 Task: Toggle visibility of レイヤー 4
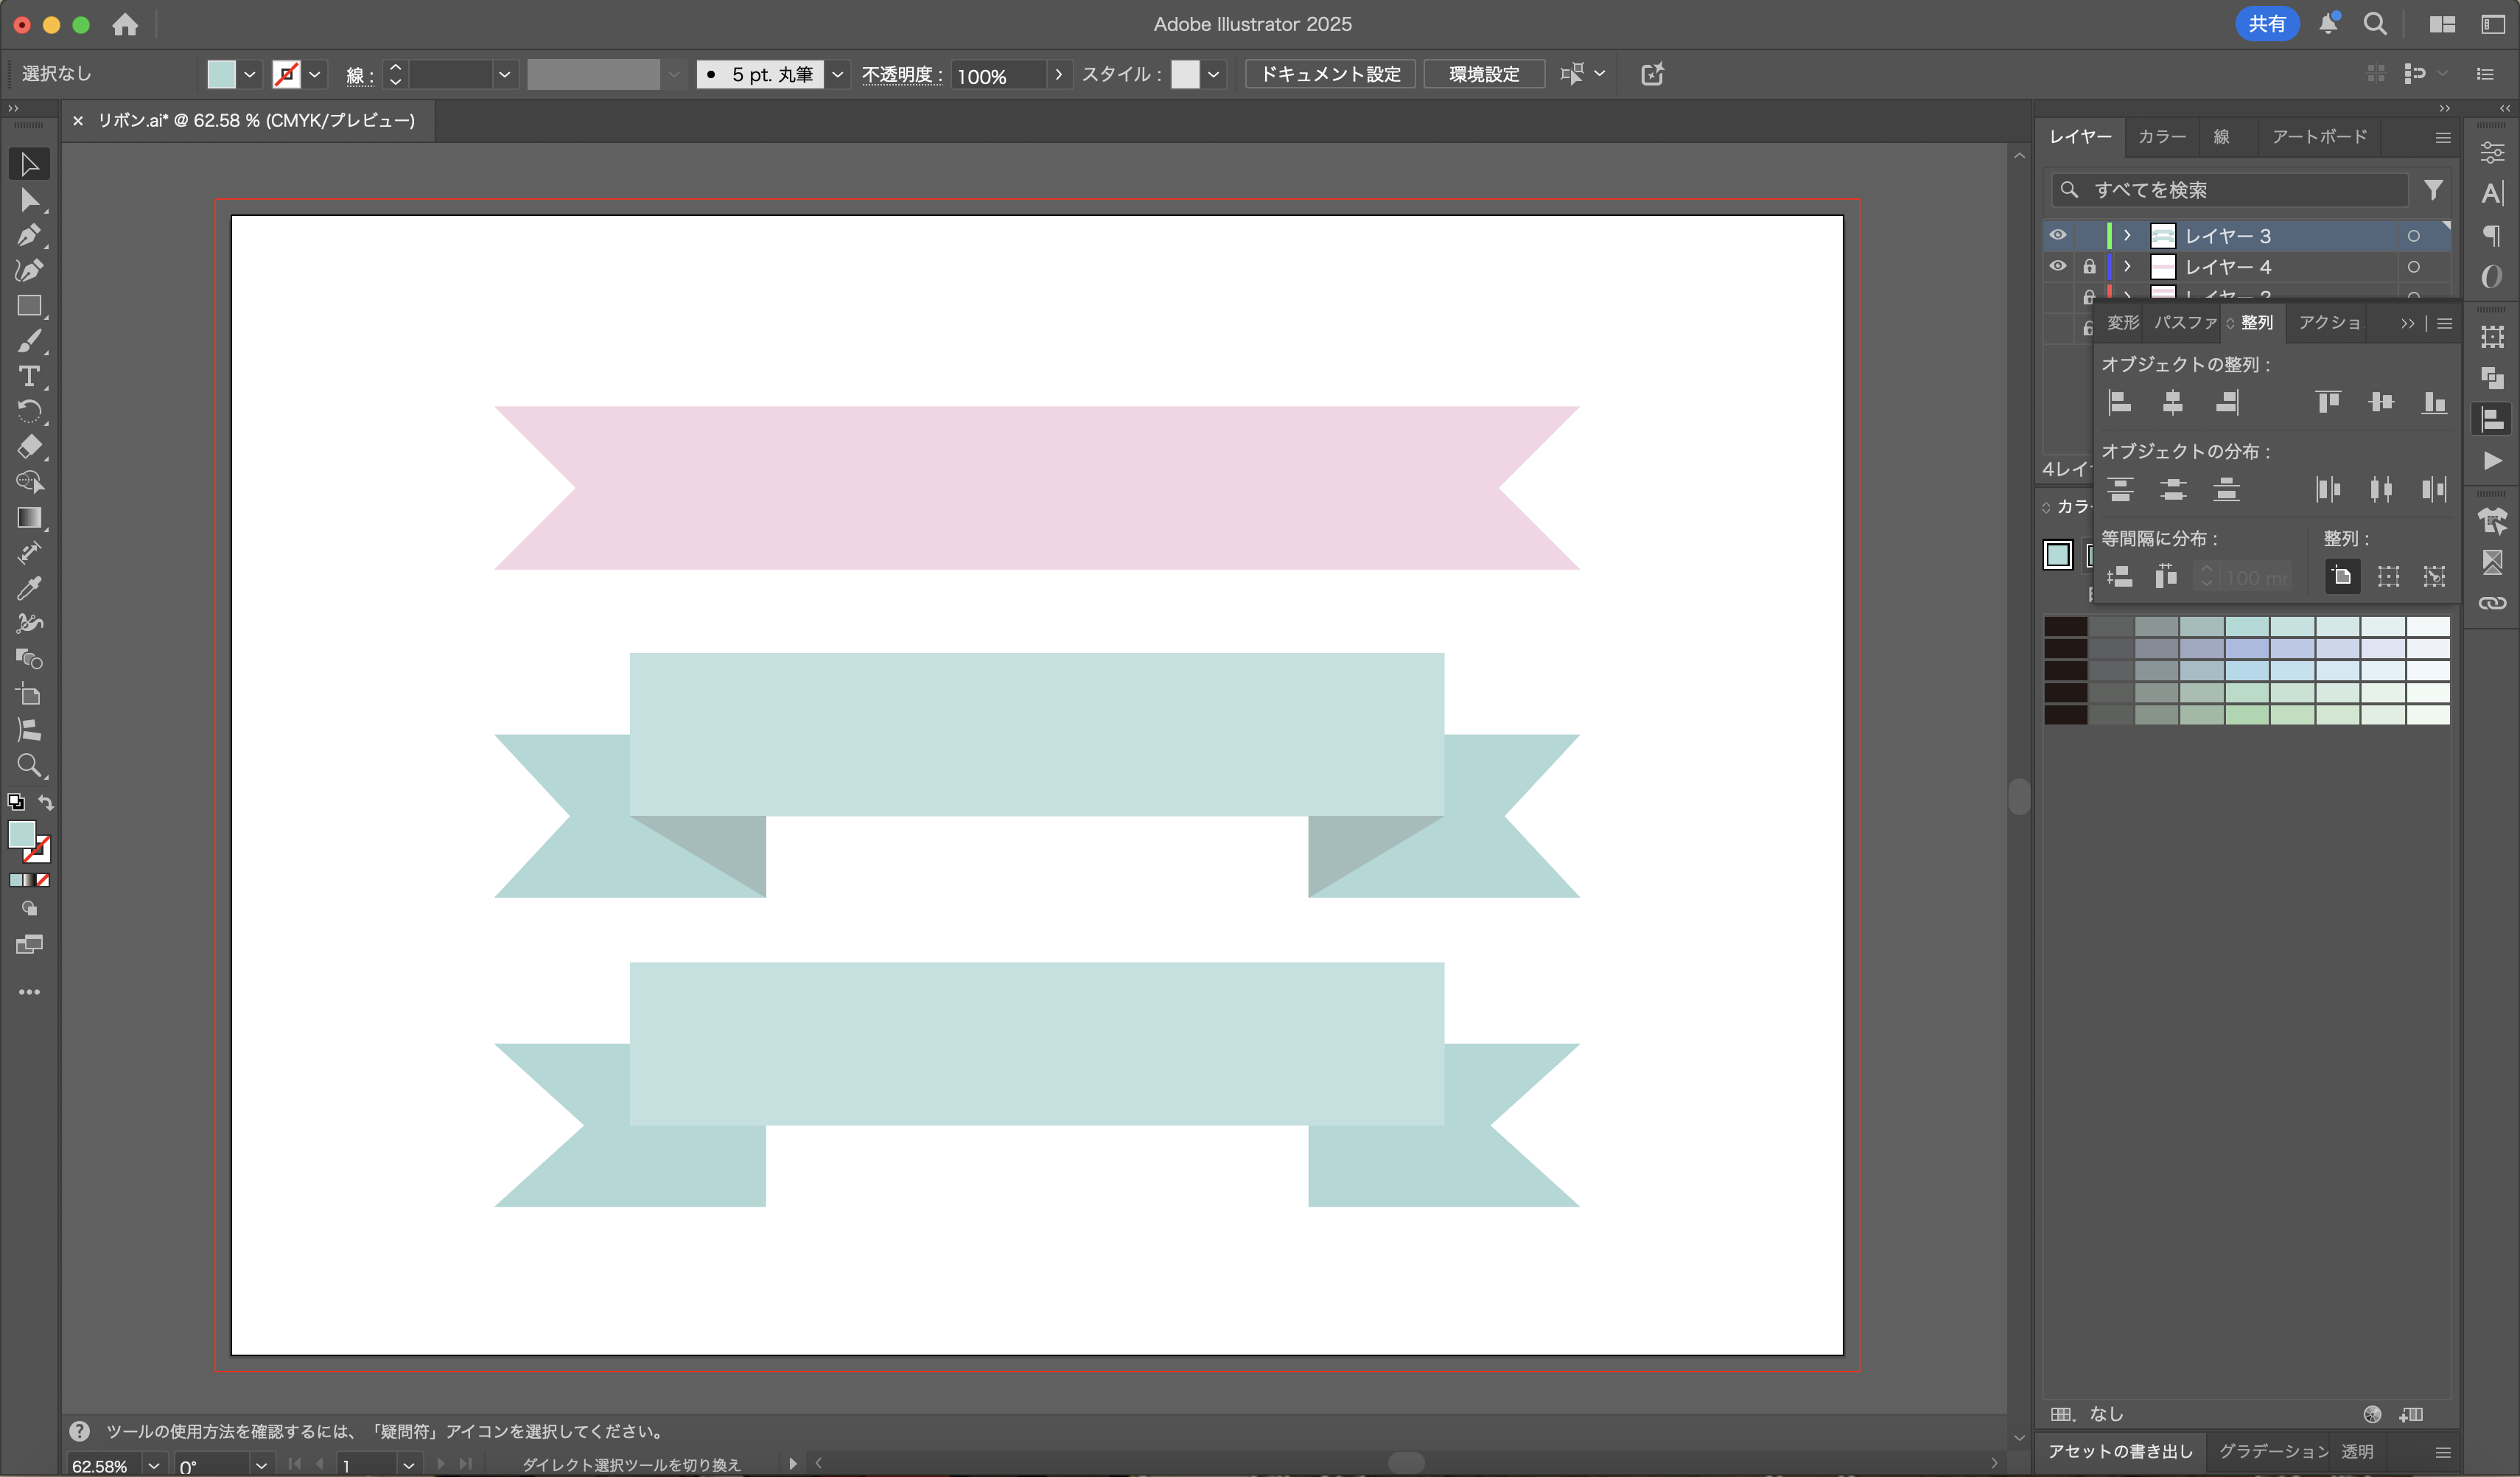[2057, 266]
